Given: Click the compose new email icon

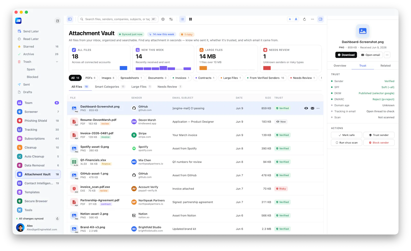Looking at the screenshot, I should (58, 21).
